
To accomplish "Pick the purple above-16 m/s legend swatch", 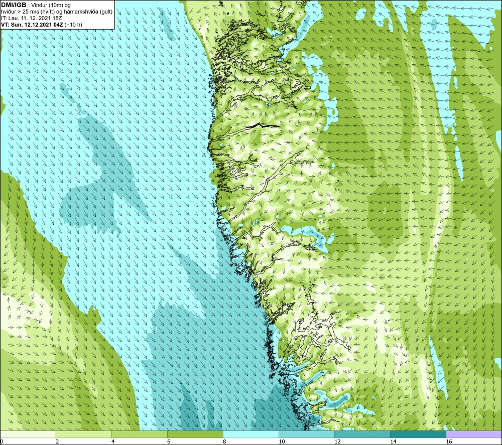I will pos(474,434).
